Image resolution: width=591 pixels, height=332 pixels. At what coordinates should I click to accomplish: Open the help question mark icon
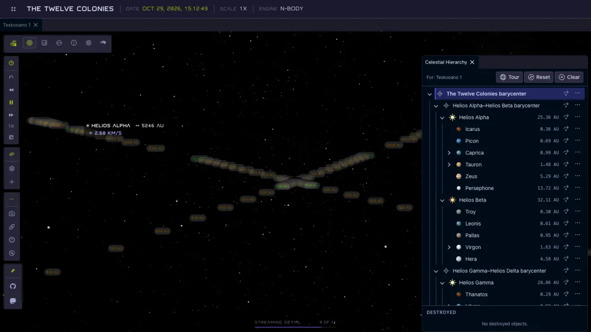(12, 240)
